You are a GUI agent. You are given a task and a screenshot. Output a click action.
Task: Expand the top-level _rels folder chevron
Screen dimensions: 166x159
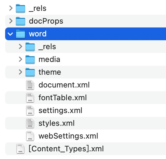tap(11, 8)
